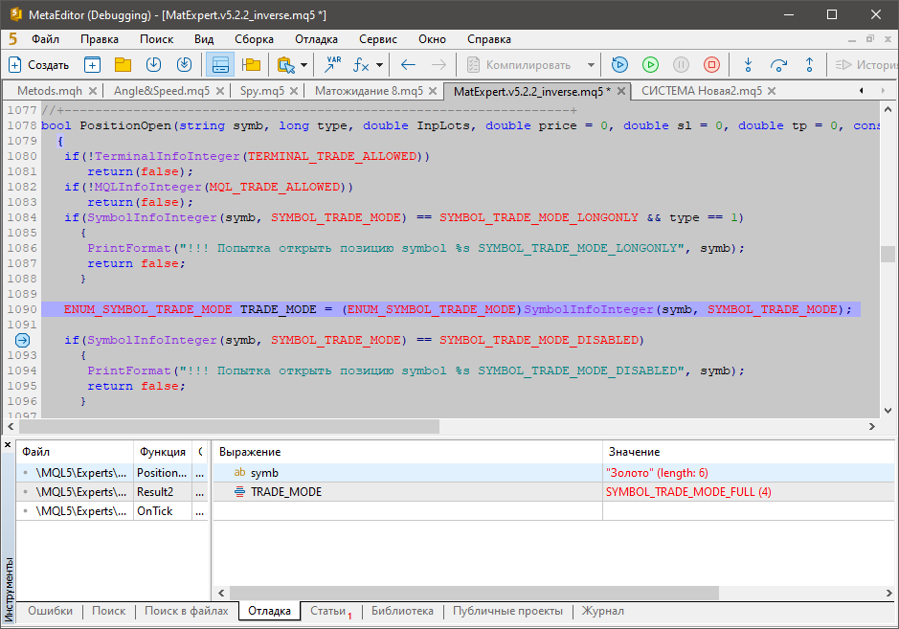Click the Создать (New) toolbar button
This screenshot has height=629, width=899.
point(38,65)
